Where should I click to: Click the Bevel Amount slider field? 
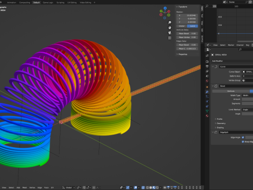pos(247,99)
